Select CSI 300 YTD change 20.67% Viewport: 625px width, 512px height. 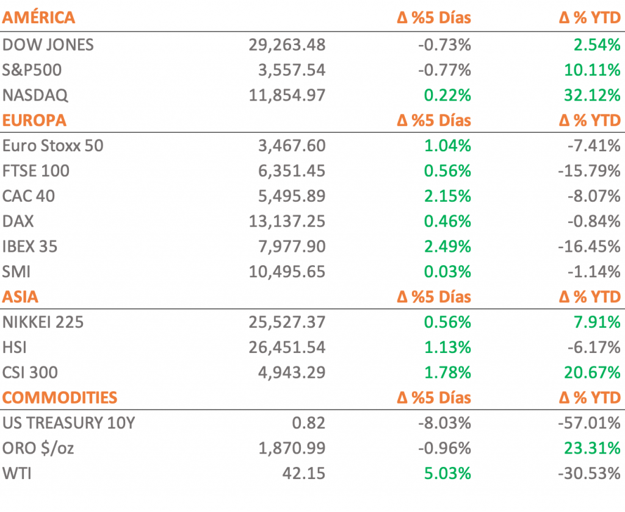591,372
